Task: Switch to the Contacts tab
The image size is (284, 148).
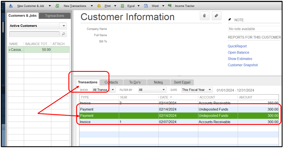Action: coord(111,83)
